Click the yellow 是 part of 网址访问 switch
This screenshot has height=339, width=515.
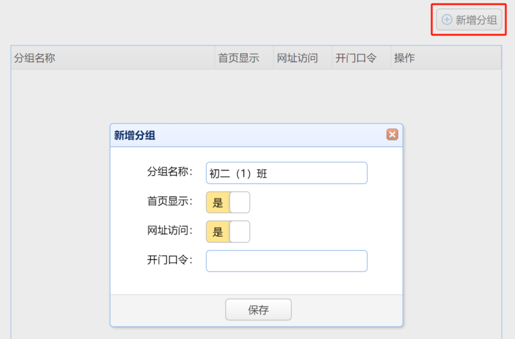pos(218,232)
